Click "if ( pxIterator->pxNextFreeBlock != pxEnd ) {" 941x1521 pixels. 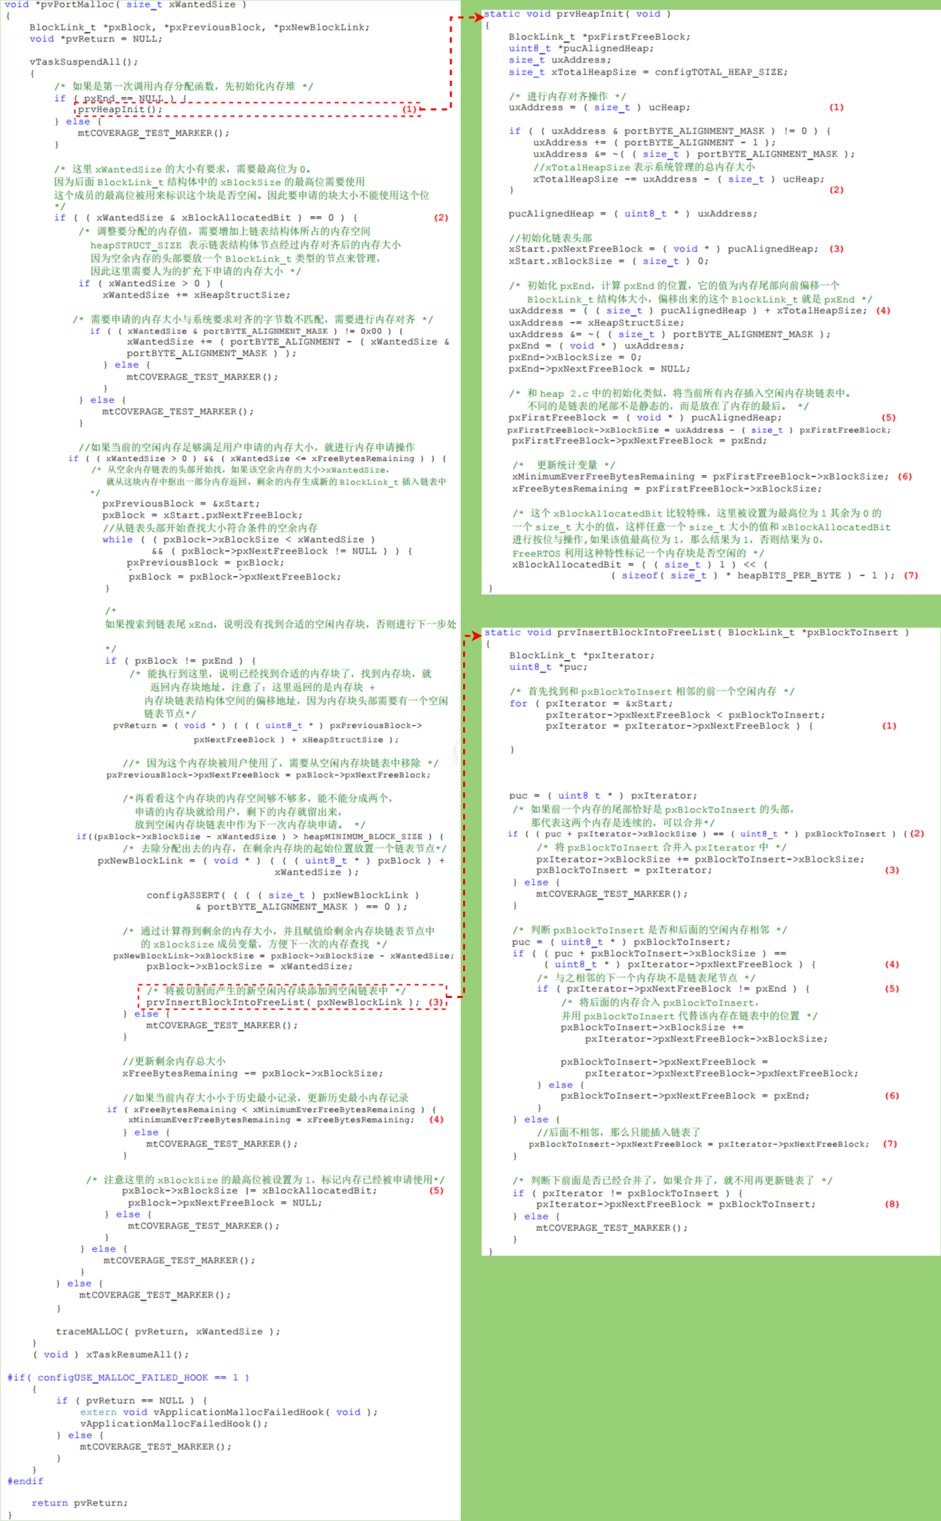674,989
